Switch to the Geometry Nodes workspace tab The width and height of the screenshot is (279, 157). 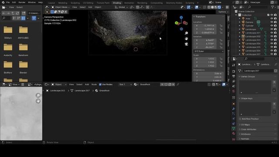(x=174, y=3)
